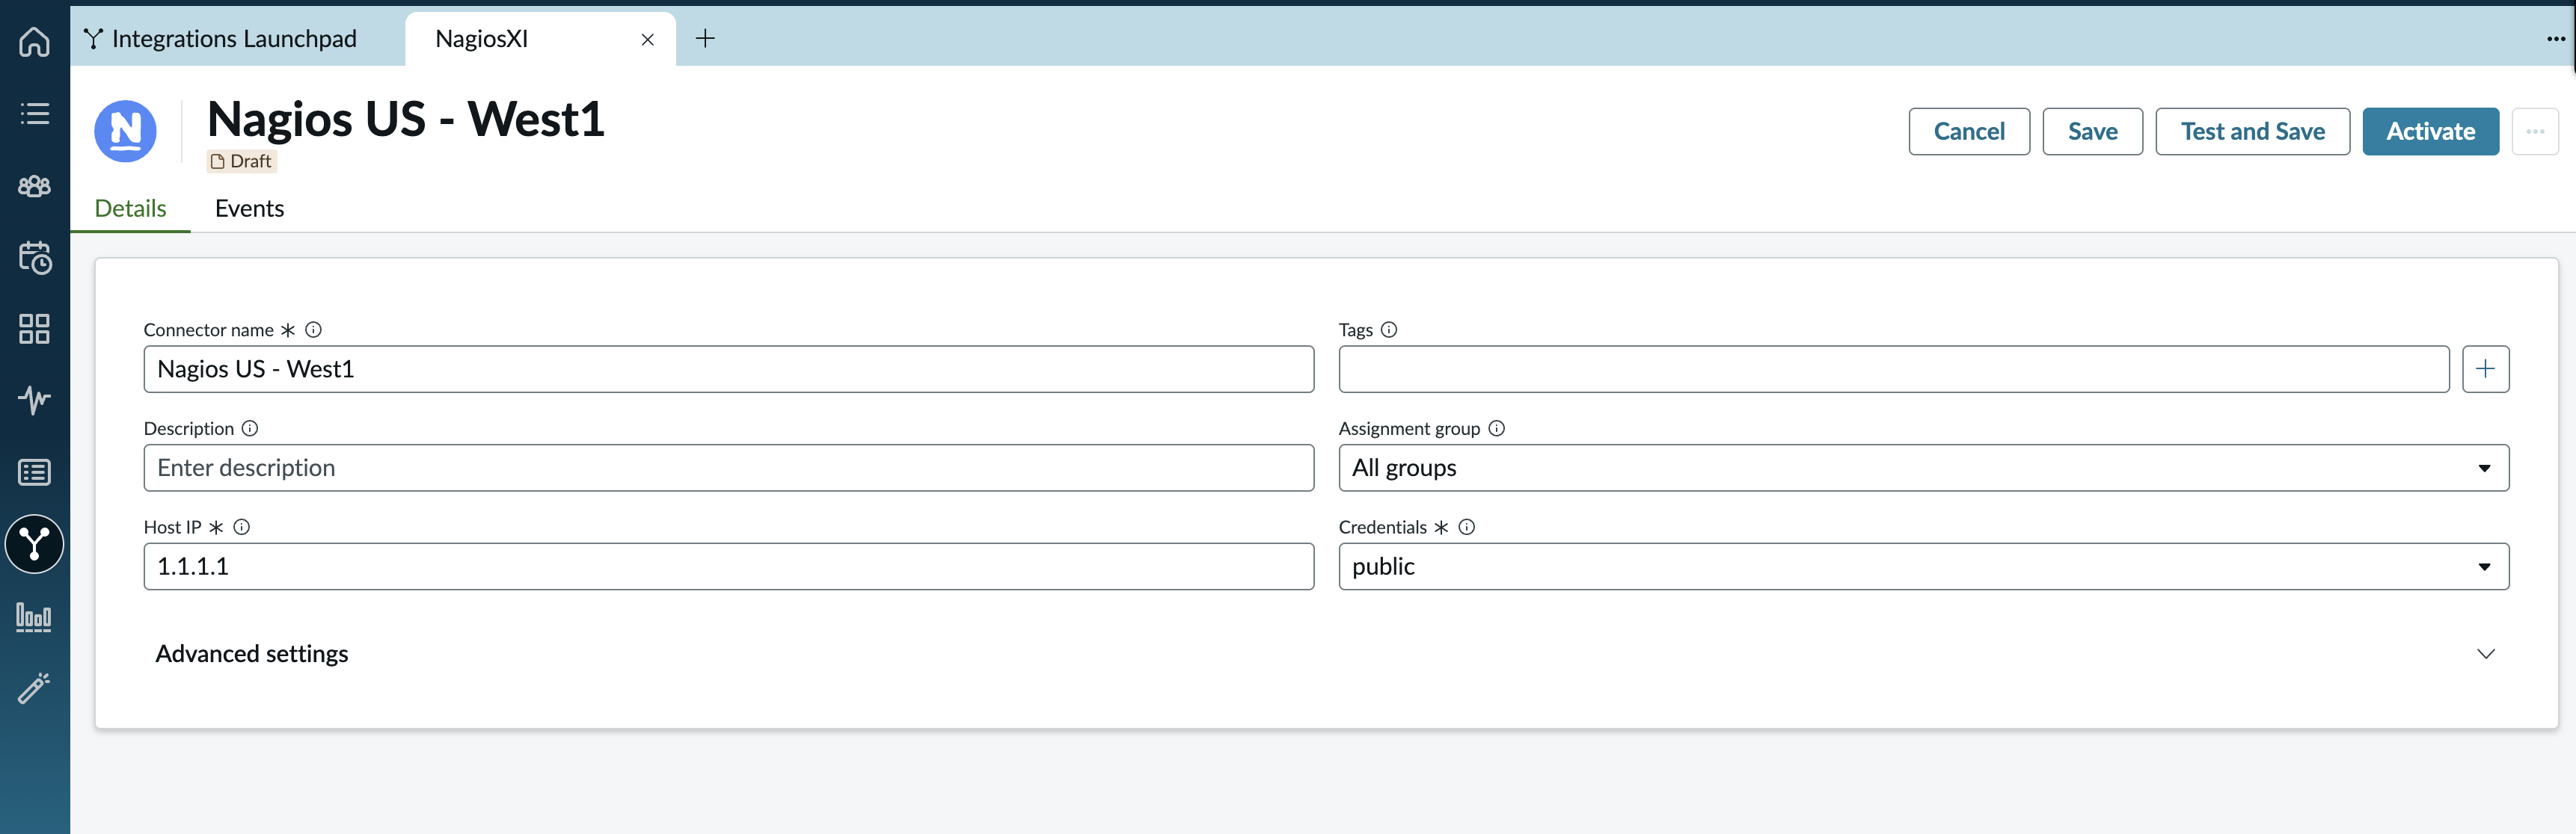Select the Details tab
Image resolution: width=2576 pixels, height=834 pixels.
click(130, 208)
